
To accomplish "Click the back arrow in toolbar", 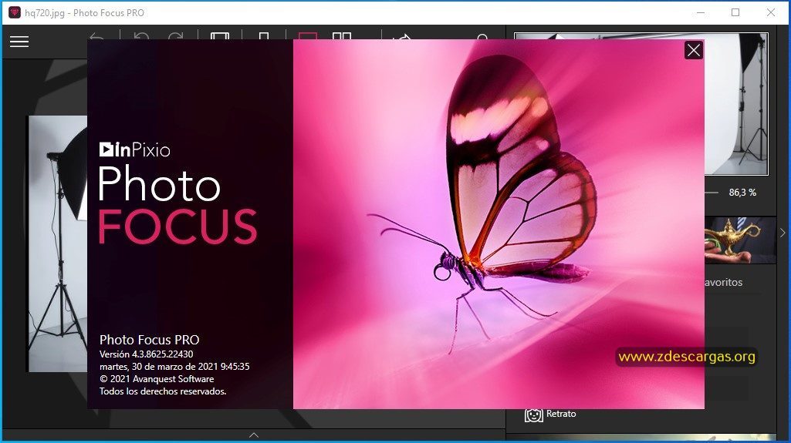I will tap(97, 36).
